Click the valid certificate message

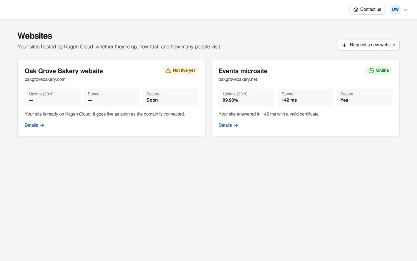point(269,114)
